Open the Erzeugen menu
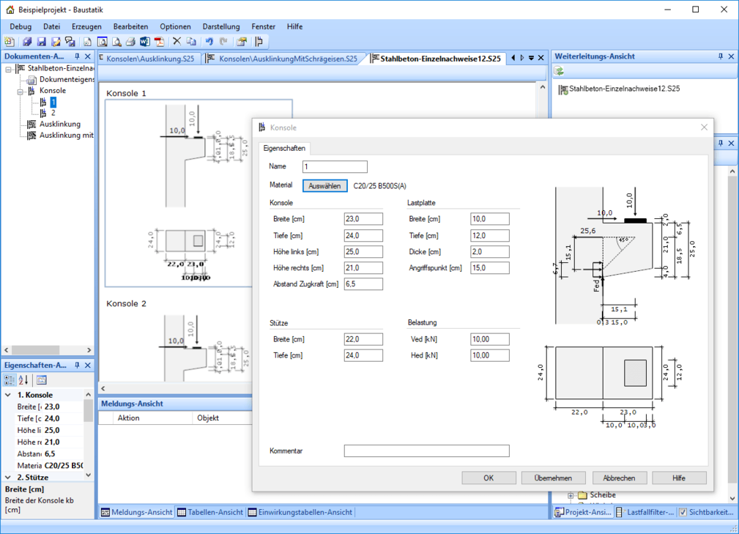Screen dimensions: 739x534 (86, 26)
